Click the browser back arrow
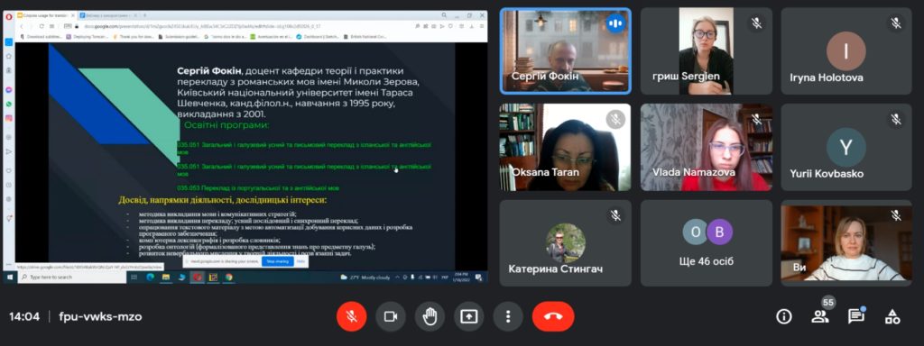924x346 pixels. (x=23, y=26)
